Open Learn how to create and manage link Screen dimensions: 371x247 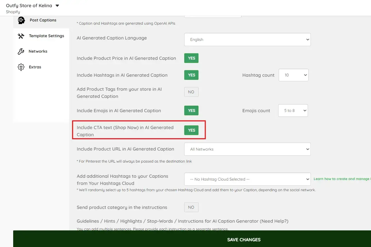342,179
